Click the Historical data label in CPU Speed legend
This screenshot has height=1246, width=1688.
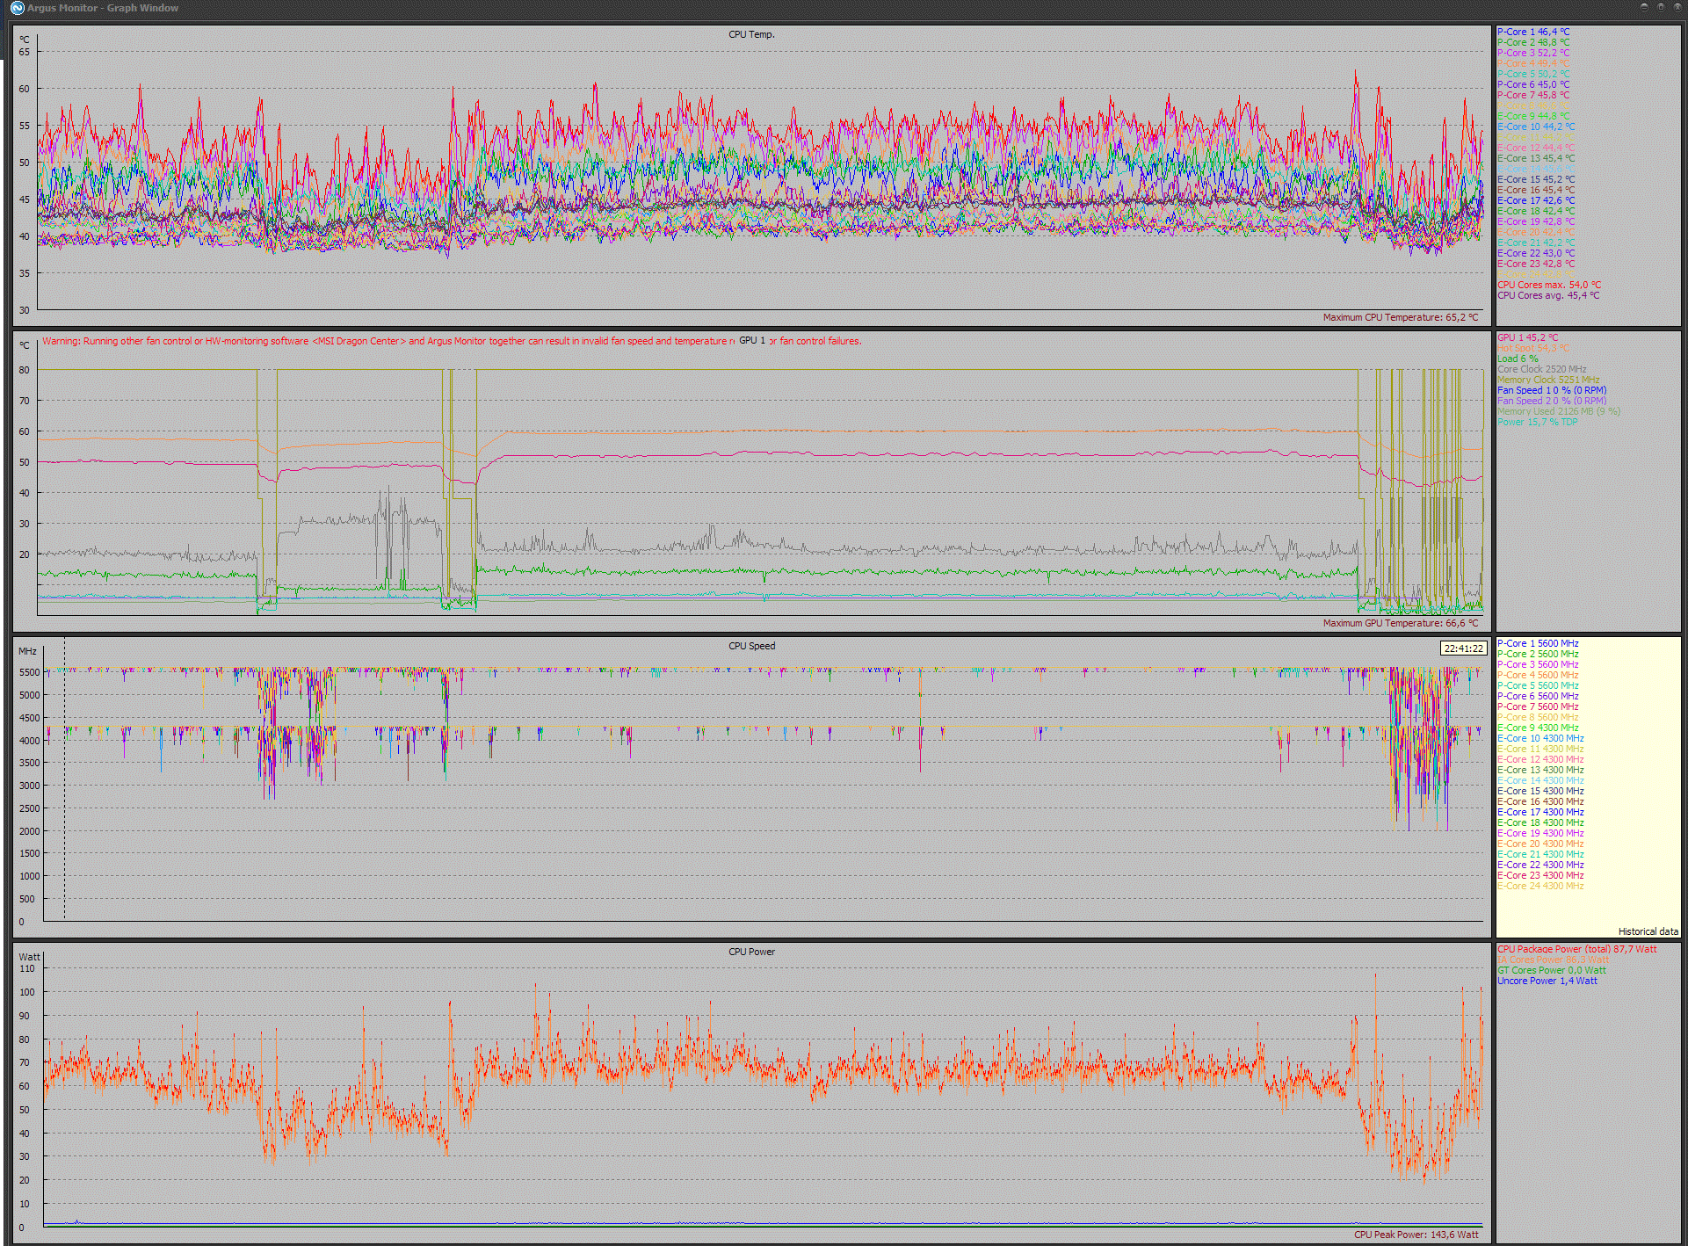(x=1648, y=931)
